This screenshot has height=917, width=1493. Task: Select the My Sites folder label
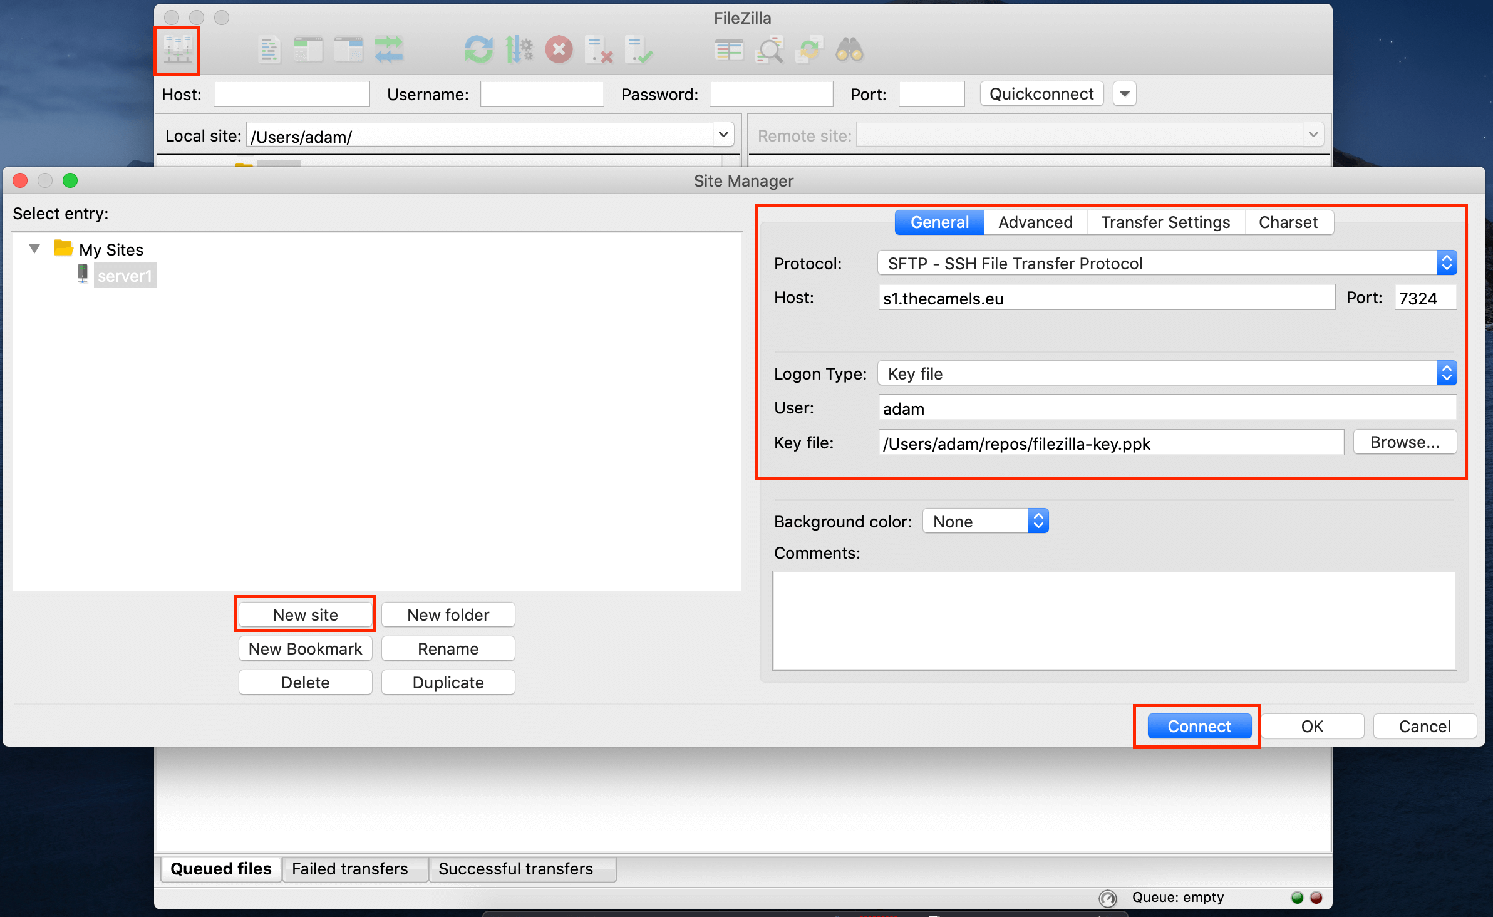coord(111,249)
